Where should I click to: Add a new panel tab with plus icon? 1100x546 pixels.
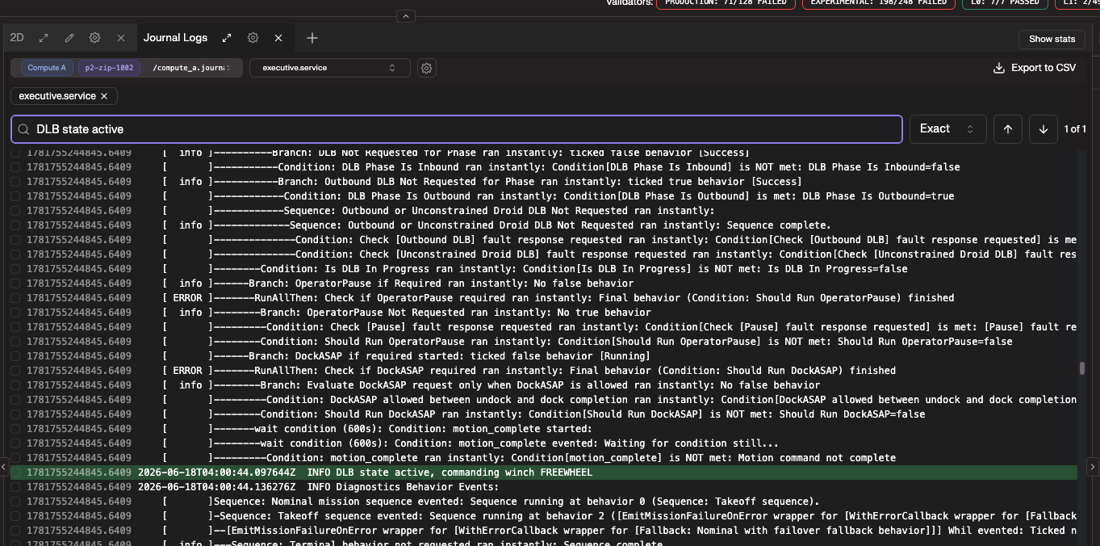312,38
